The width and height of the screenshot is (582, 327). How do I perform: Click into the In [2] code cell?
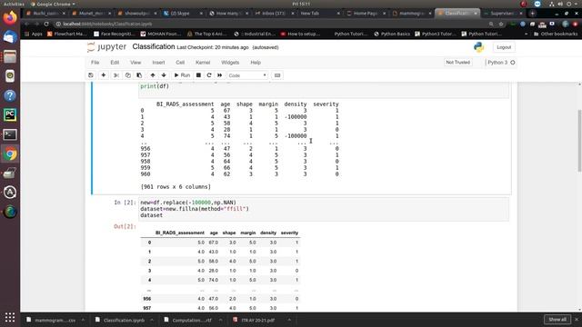(324, 209)
